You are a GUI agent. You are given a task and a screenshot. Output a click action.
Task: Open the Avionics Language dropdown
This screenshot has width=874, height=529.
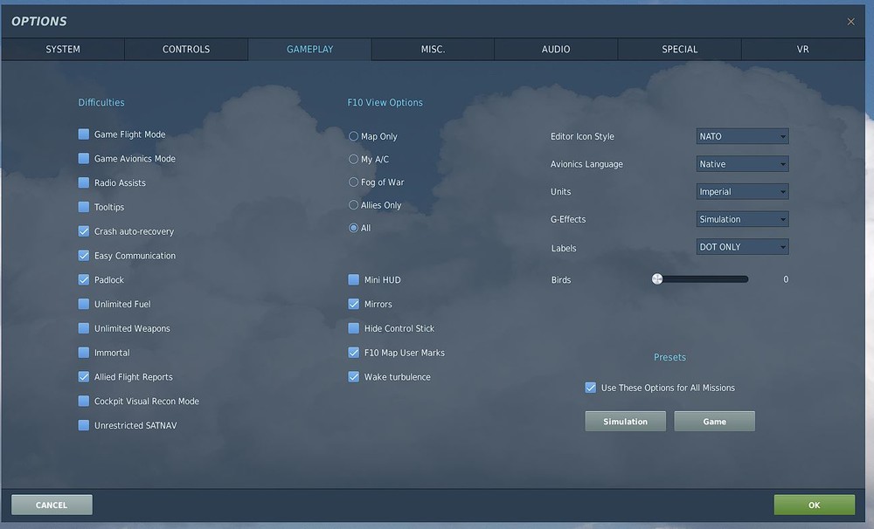tap(742, 164)
